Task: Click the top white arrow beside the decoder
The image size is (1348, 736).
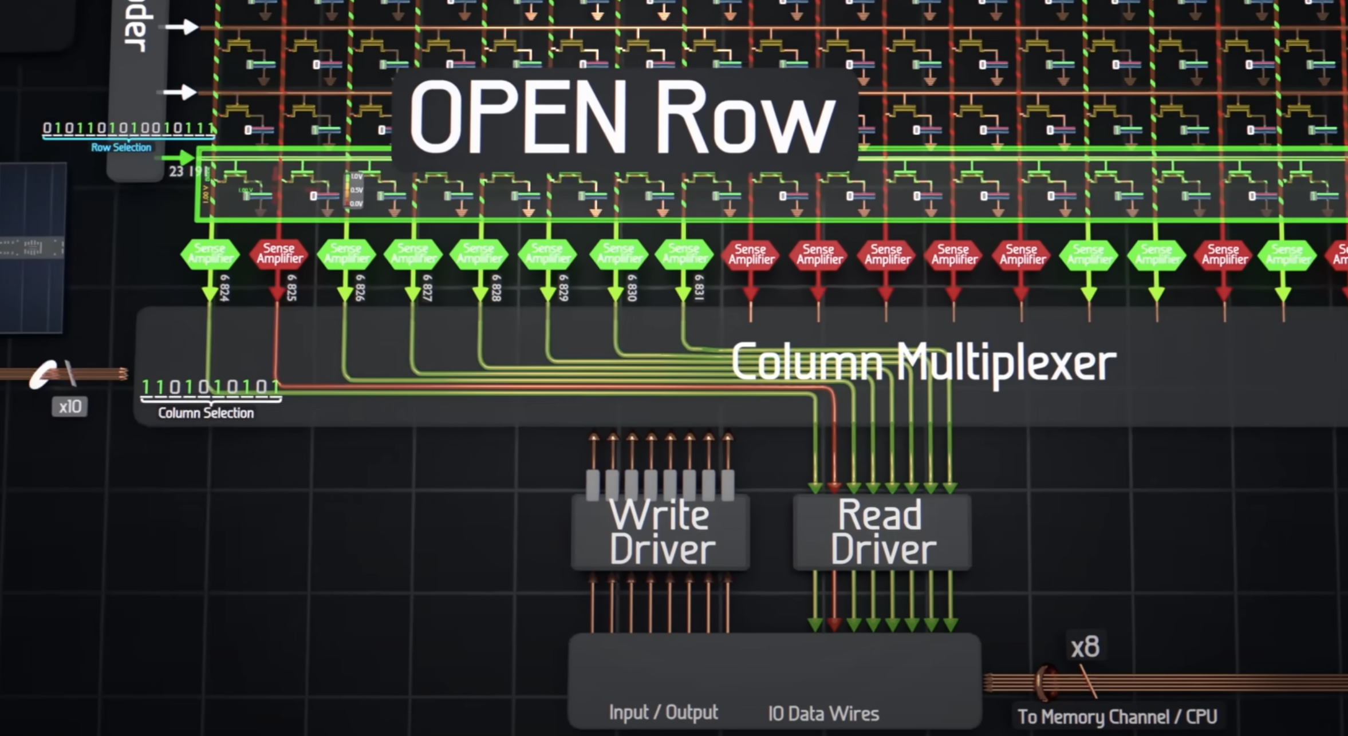Action: (x=182, y=26)
